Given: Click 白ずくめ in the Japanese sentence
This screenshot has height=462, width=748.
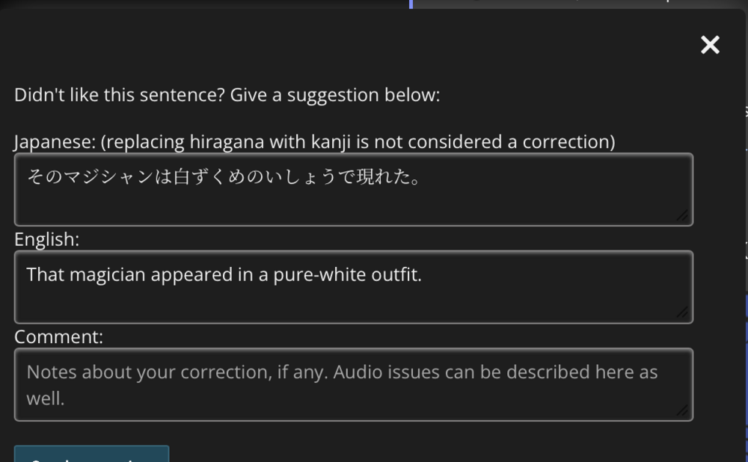Looking at the screenshot, I should (209, 177).
